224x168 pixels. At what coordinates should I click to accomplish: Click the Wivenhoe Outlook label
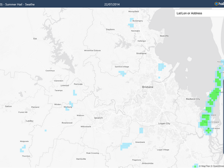[x=92, y=50]
